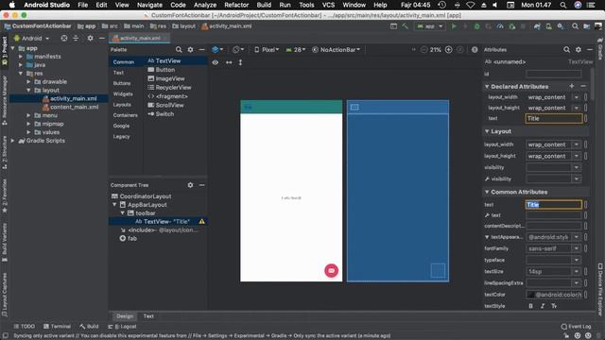This screenshot has width=605, height=340.
Task: Click Sync Project with Gradle Files icon
Action: 537,26
